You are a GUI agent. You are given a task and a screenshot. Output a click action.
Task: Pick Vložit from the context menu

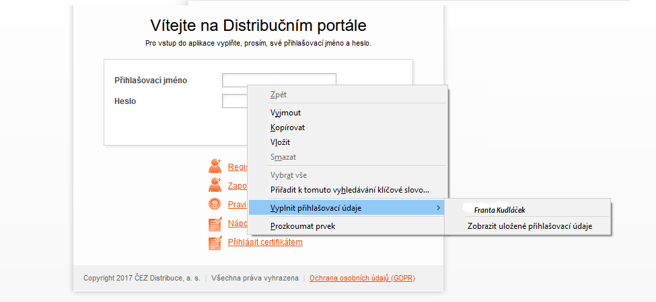coord(280,142)
